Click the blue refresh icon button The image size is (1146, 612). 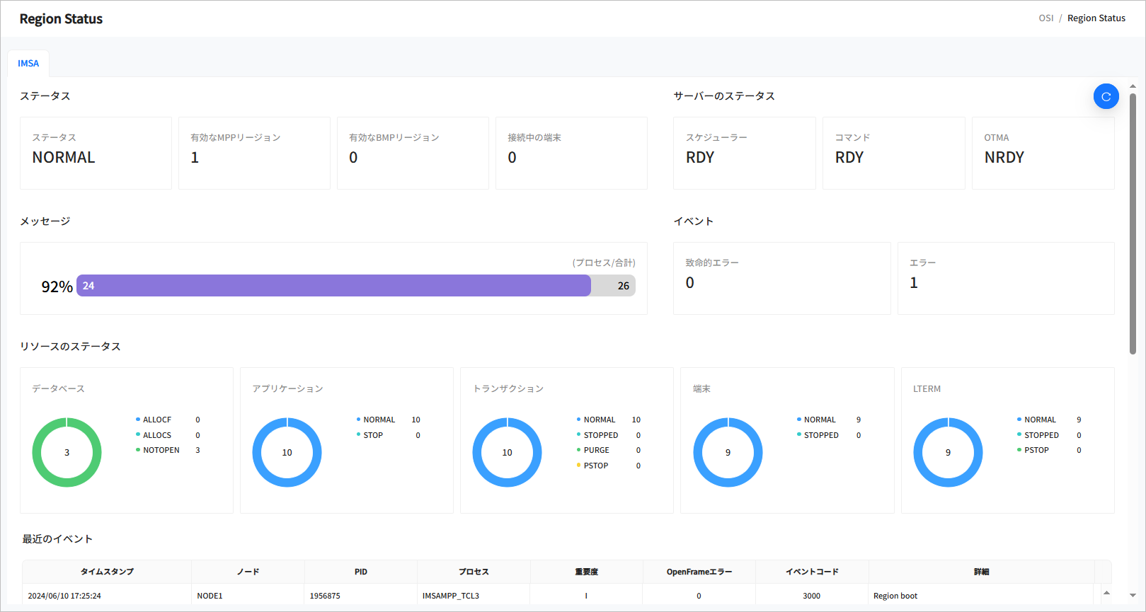click(x=1106, y=97)
